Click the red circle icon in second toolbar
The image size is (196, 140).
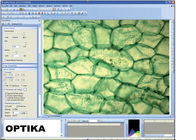(39, 13)
